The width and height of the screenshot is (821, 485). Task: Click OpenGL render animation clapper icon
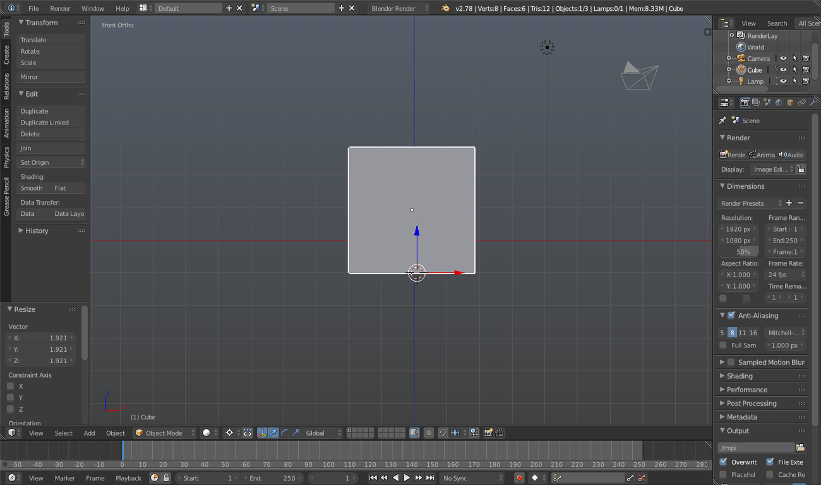(500, 433)
